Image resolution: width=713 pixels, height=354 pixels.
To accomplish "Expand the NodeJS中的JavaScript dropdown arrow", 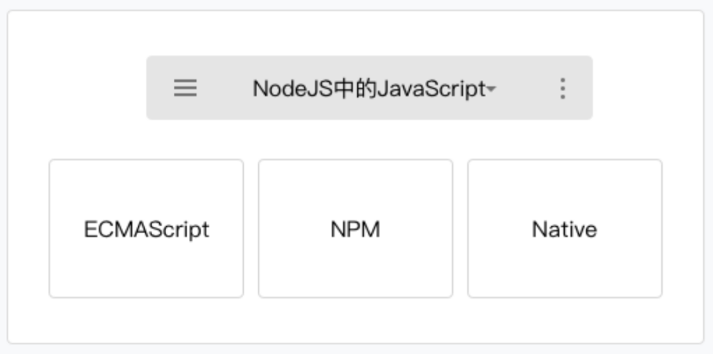I will (x=491, y=90).
